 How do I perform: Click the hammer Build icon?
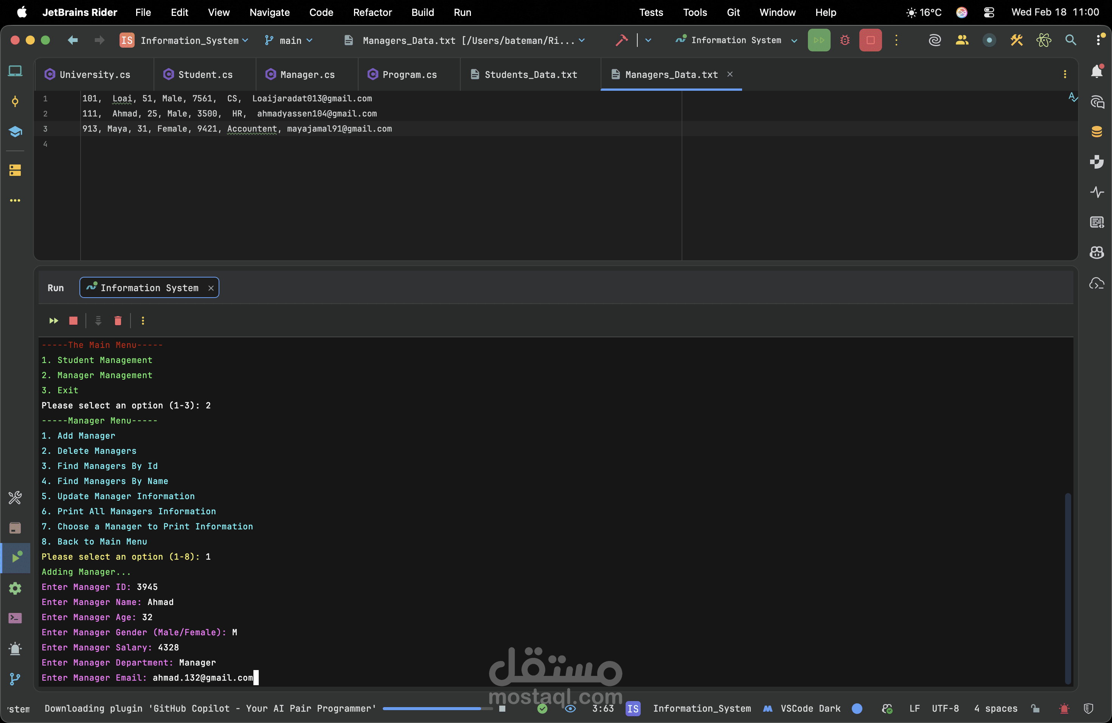[x=621, y=40]
